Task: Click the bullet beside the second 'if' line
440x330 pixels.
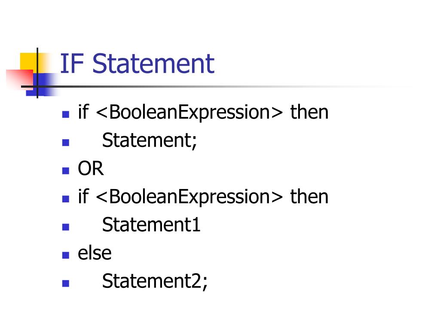Action: [66, 199]
